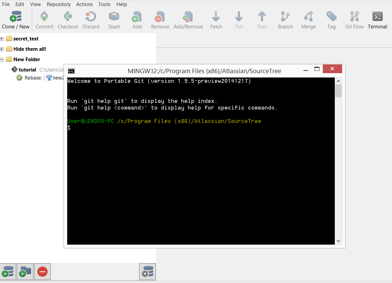Viewport: 392px width, 283px height.
Task: Select the Hide them all! folder
Action: pos(29,49)
